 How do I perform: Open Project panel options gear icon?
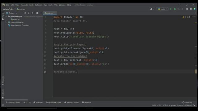(x=37, y=13)
